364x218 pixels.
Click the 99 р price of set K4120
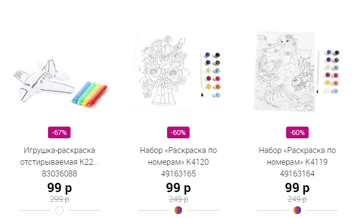pyautogui.click(x=178, y=187)
